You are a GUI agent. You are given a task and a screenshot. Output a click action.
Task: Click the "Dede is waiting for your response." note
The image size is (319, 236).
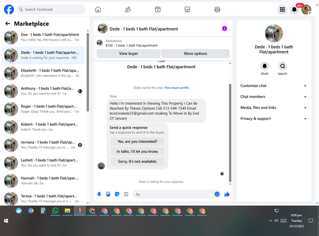point(161,182)
